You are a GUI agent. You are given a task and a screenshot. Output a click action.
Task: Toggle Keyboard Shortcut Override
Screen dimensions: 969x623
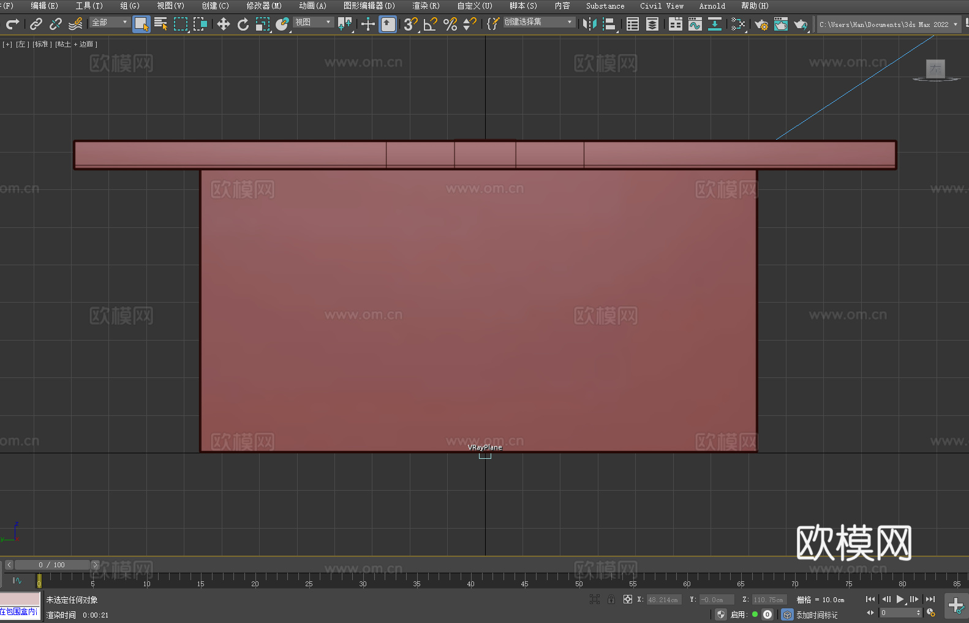[388, 24]
